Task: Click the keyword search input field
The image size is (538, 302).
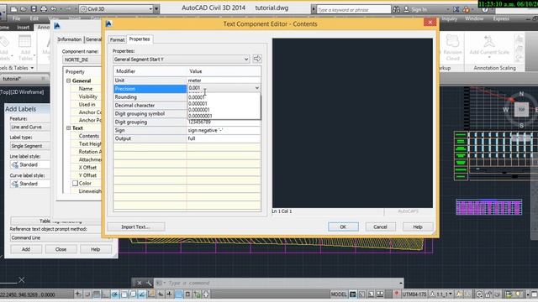Action: coord(354,9)
